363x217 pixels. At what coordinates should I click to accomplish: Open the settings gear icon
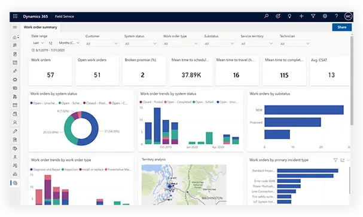(325, 16)
